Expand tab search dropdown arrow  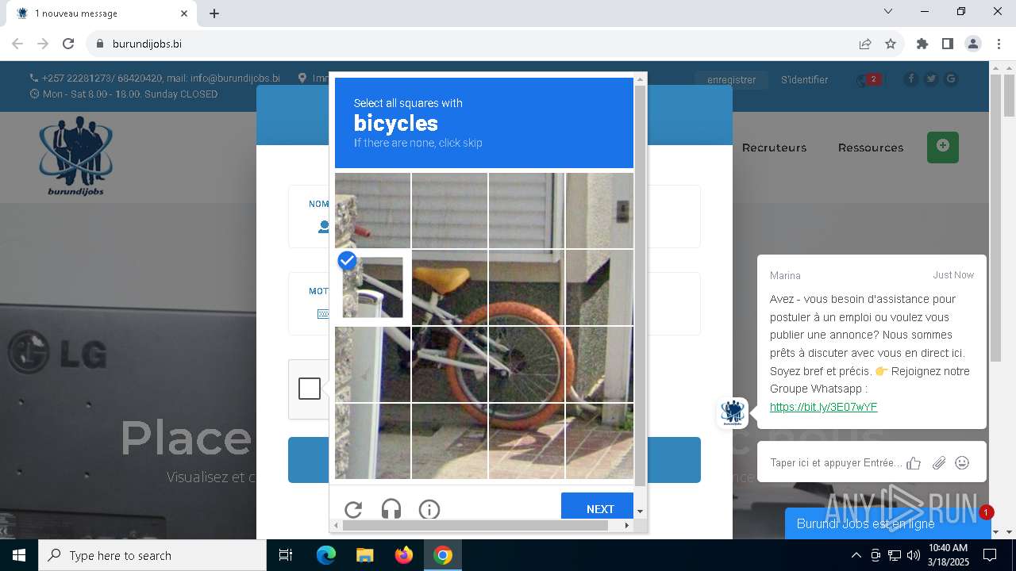tap(888, 11)
